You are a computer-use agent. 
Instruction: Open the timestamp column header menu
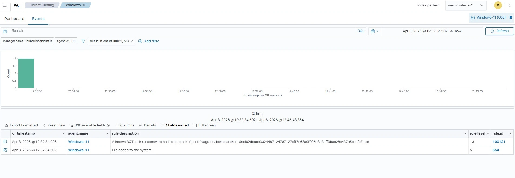64,133
